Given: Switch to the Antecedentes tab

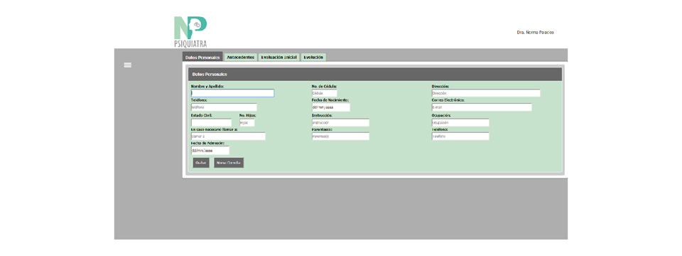Looking at the screenshot, I should tap(241, 58).
